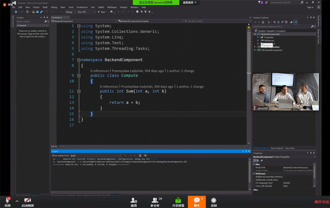Open the ReSharper menu
Screen dimensions: 330x208
pos(112,7)
